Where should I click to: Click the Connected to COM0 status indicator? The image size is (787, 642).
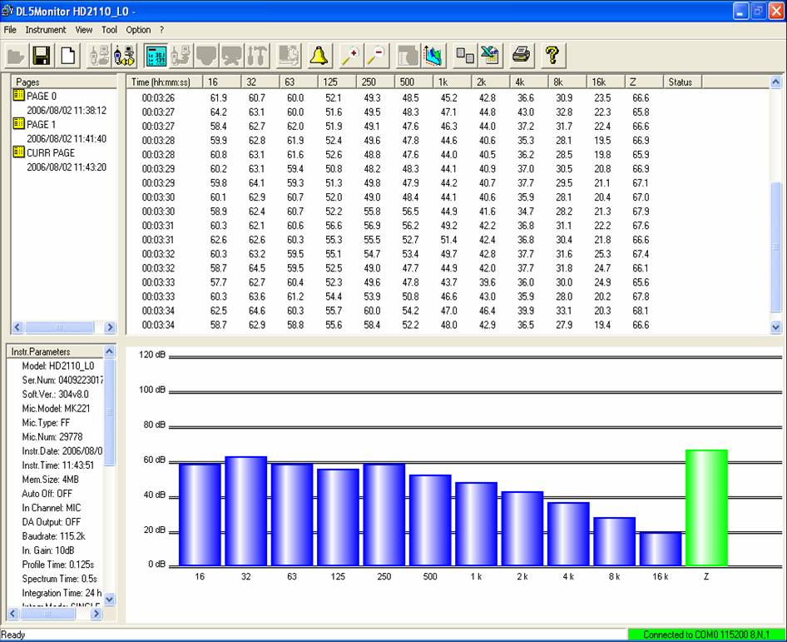pos(706,635)
